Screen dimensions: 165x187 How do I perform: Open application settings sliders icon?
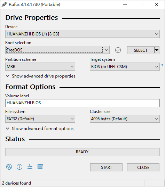click(30, 167)
